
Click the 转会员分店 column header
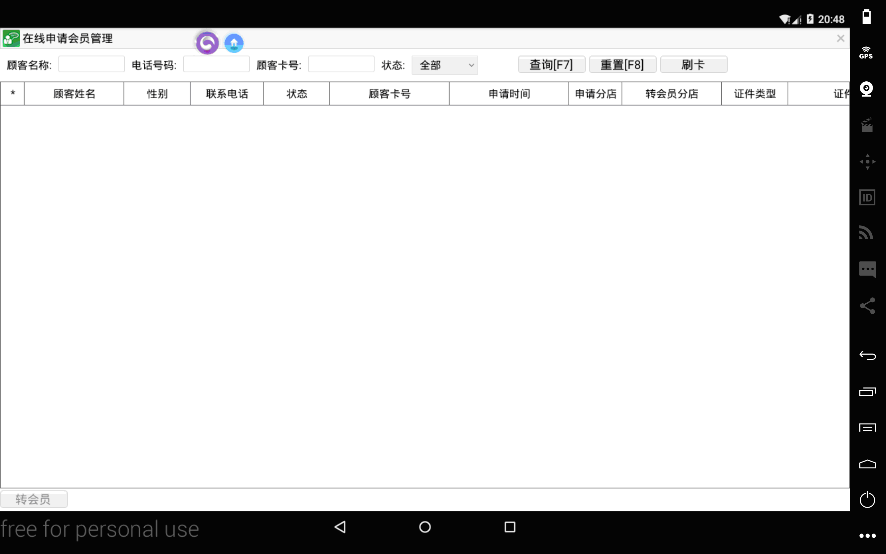point(671,94)
